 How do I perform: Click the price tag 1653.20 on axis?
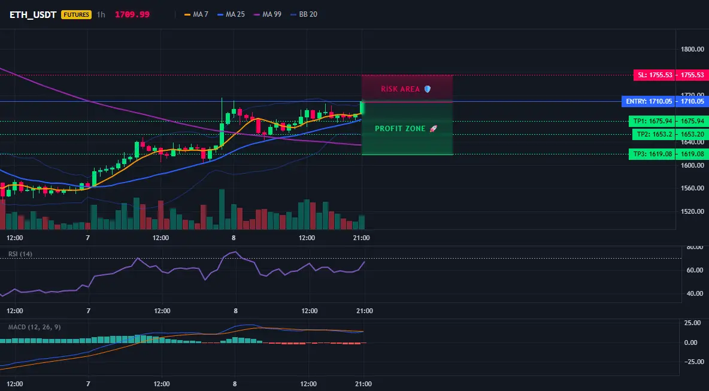(692, 134)
